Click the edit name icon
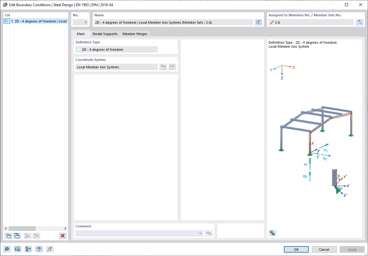The image size is (368, 256). click(x=258, y=22)
